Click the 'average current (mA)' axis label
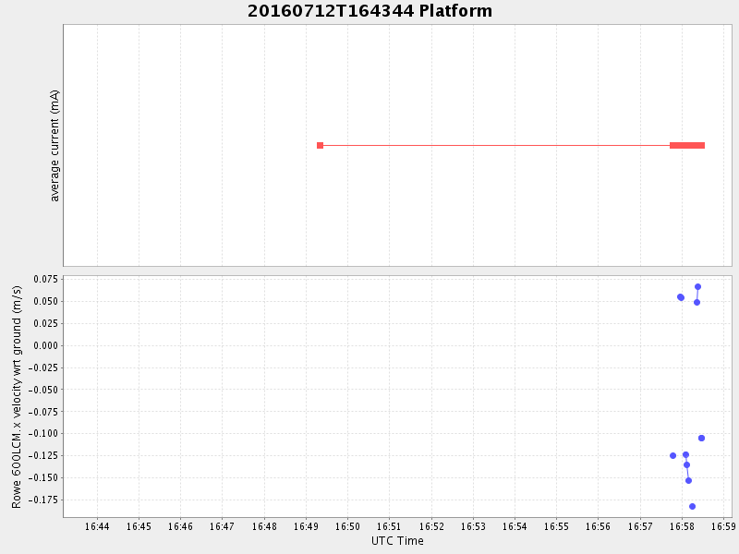The height and width of the screenshot is (554, 739). click(55, 145)
